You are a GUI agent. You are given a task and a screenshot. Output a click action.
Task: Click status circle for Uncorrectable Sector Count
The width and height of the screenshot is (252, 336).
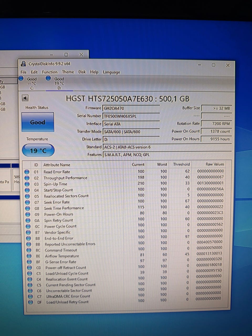click(30, 291)
